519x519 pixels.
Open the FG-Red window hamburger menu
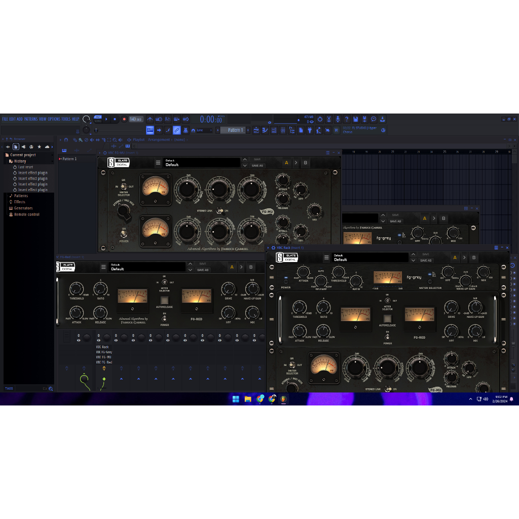coord(103,267)
